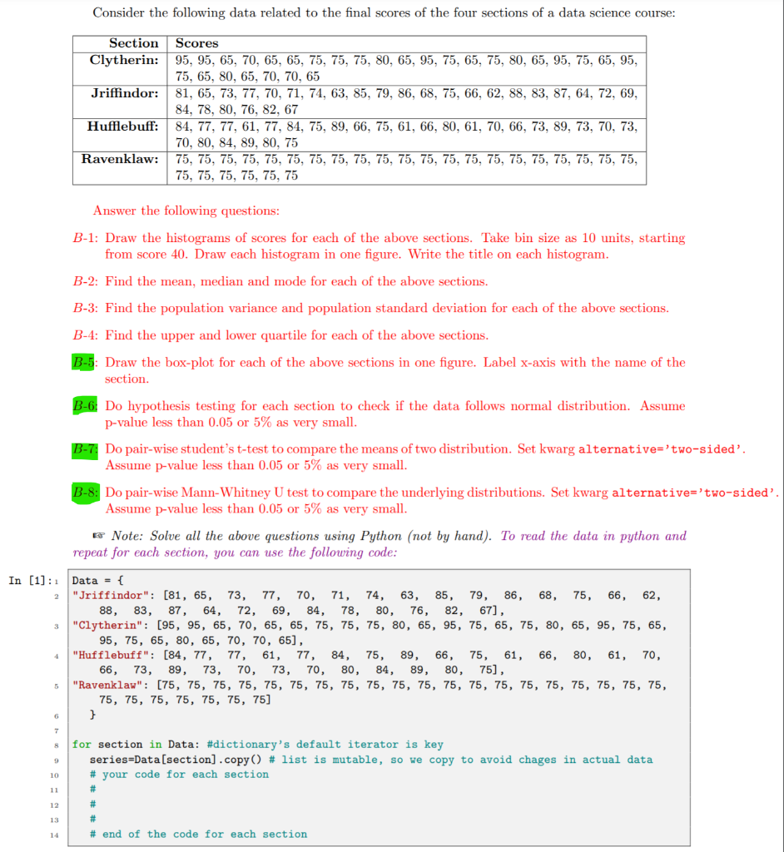Click the 'Data = {' code line
The image size is (784, 852).
click(98, 581)
